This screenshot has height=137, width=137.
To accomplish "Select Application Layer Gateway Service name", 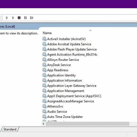I will 72,86.
